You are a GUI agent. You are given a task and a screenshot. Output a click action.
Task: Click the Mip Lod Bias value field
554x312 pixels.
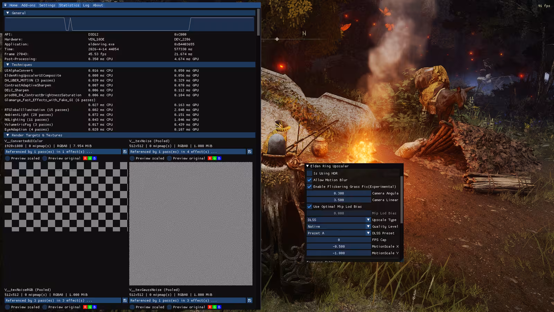pos(339,213)
